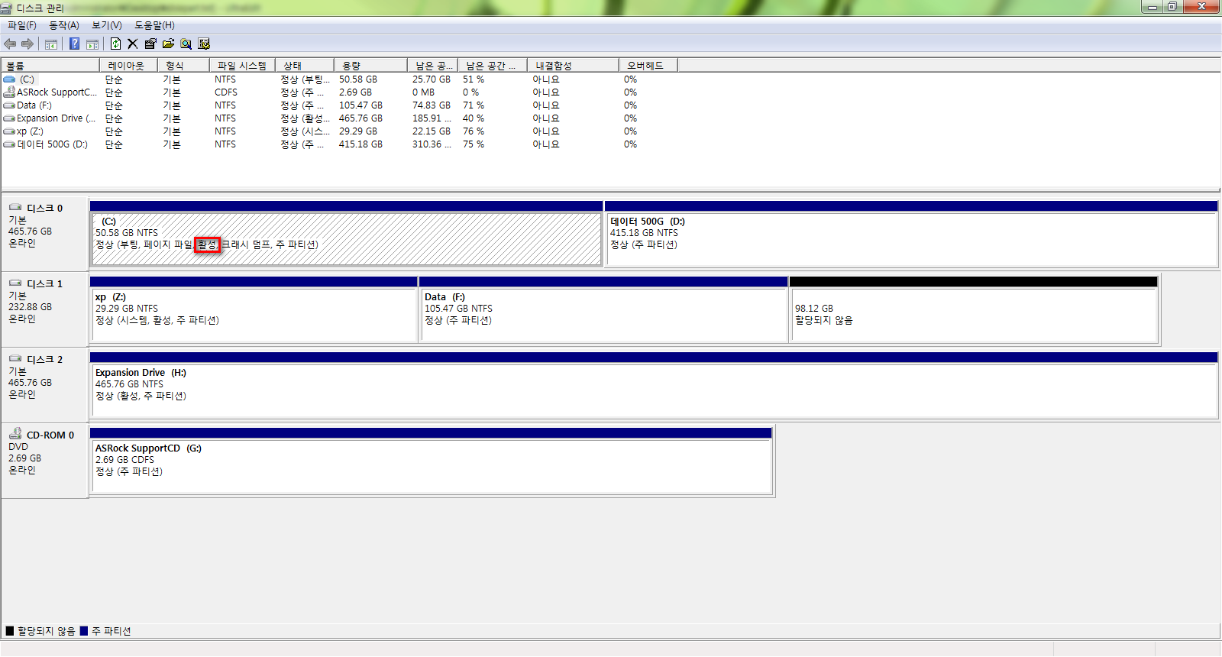Open the 도움말(H) menu
The height and width of the screenshot is (657, 1222).
pyautogui.click(x=154, y=25)
